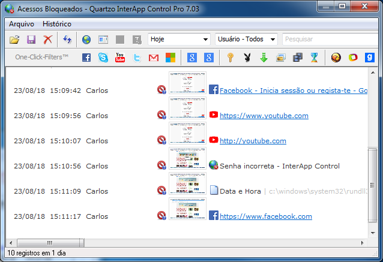This screenshot has height=262, width=383.
Task: Click the Pesquisar search field
Action: point(329,39)
